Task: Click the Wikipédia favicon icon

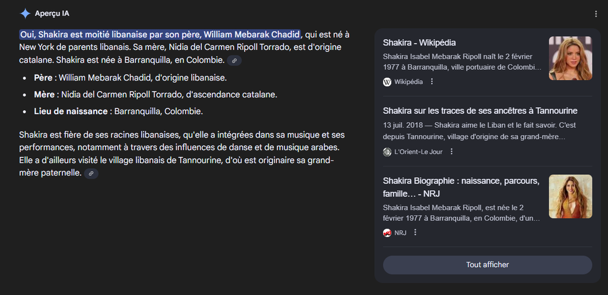Action: coord(387,82)
